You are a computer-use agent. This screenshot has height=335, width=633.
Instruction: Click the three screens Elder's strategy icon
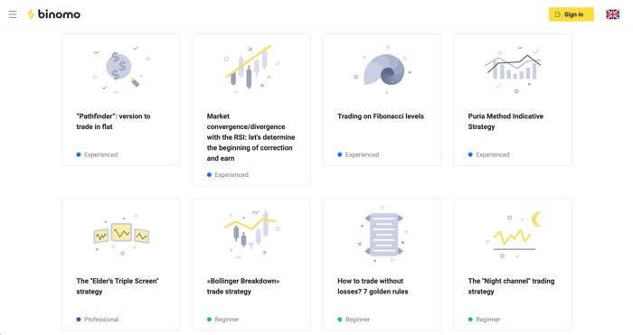[x=121, y=234]
